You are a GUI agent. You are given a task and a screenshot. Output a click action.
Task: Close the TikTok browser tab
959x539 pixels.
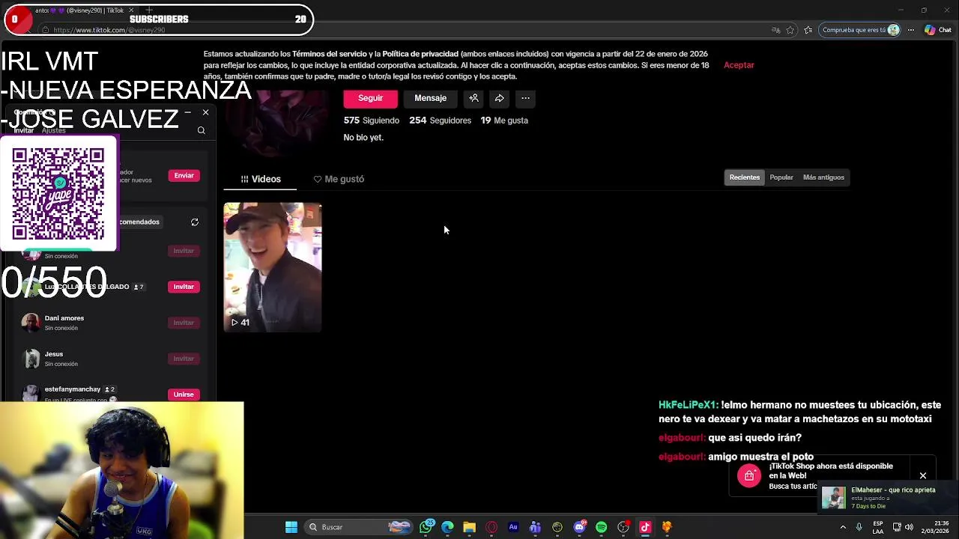(x=131, y=10)
